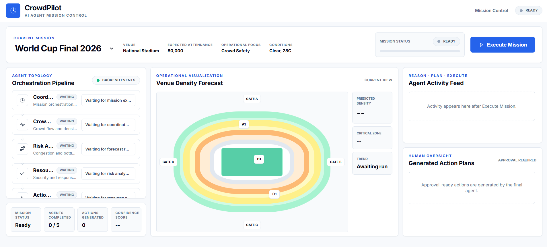Click the 'Mission orchestration...' description

tap(55, 104)
